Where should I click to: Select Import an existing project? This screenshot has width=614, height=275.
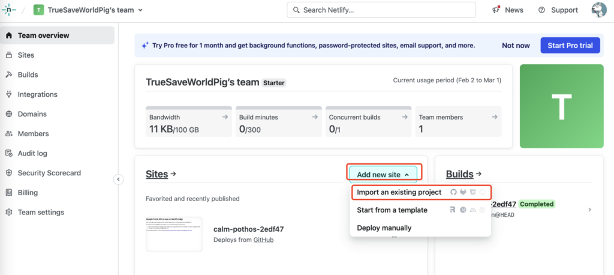click(x=399, y=192)
